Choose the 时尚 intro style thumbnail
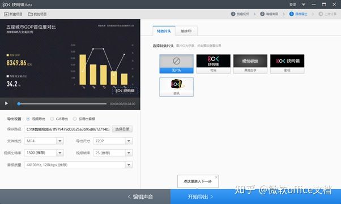The height and width of the screenshot is (204, 341). click(x=214, y=64)
